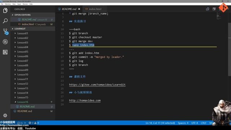This screenshot has height=130, width=231.
Task: Open the gitee.com/komavideo/LearnGit link
Action: 97,84
